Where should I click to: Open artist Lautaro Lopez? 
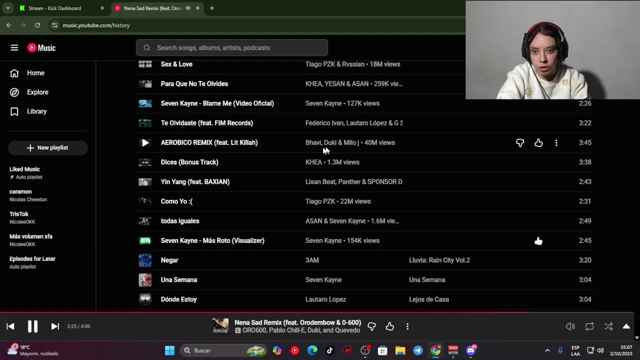tap(325, 299)
